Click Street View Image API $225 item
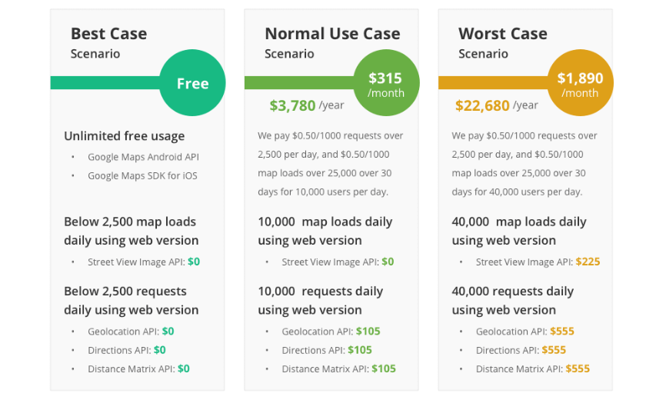The height and width of the screenshot is (400, 666). point(538,262)
